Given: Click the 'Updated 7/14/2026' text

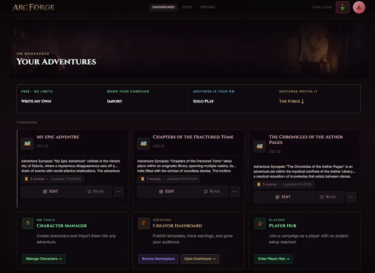Looking at the screenshot, I should point(66,179).
